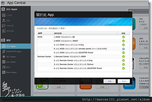Select 手動安裝 in the sidebar
152x102 pixels.
[10, 26]
